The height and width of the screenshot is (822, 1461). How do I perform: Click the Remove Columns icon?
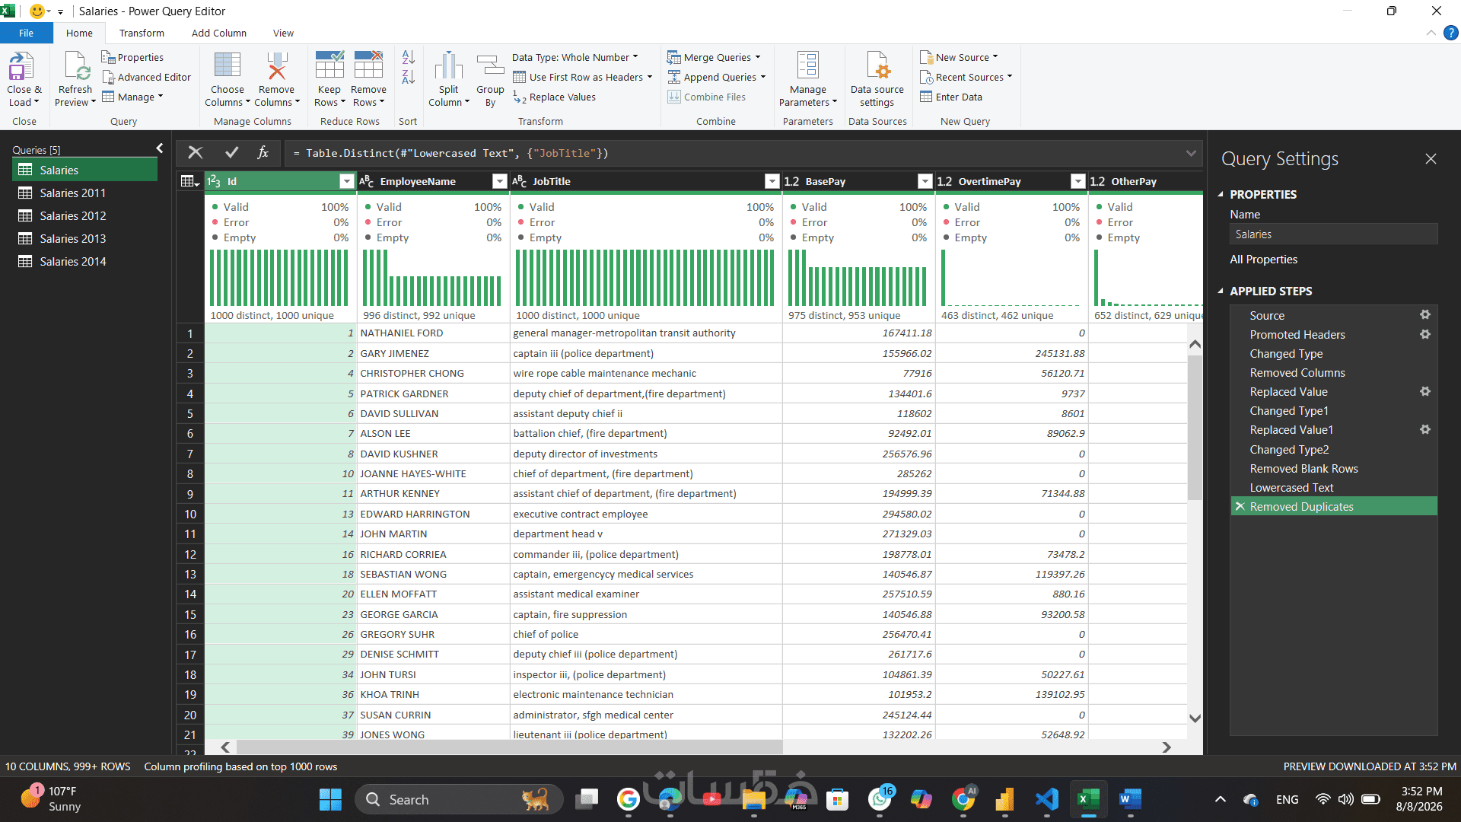click(276, 66)
